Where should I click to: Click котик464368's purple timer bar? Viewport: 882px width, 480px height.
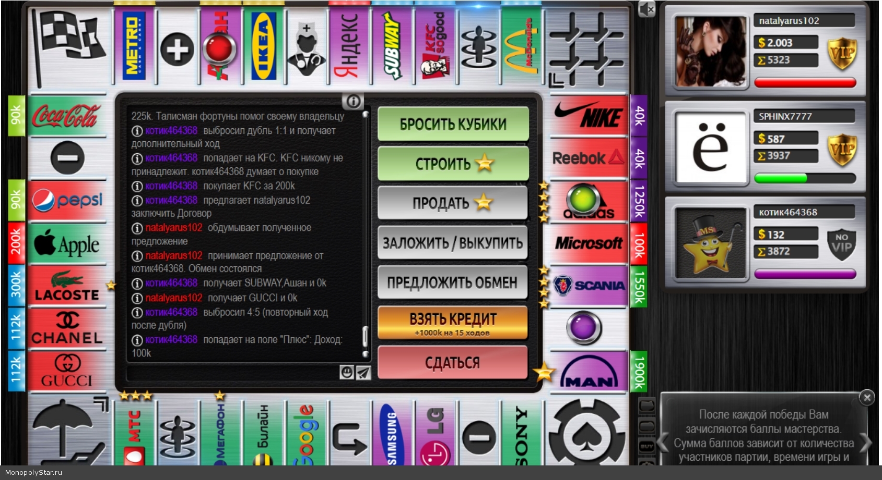[805, 274]
